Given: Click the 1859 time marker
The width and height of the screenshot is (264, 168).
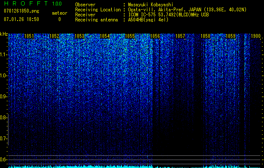Looking at the screenshot, I should [x=230, y=36].
